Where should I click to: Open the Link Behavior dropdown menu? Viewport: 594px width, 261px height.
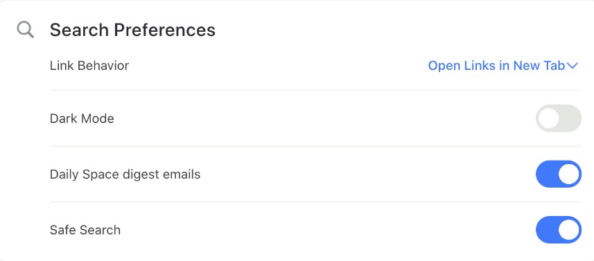[503, 66]
